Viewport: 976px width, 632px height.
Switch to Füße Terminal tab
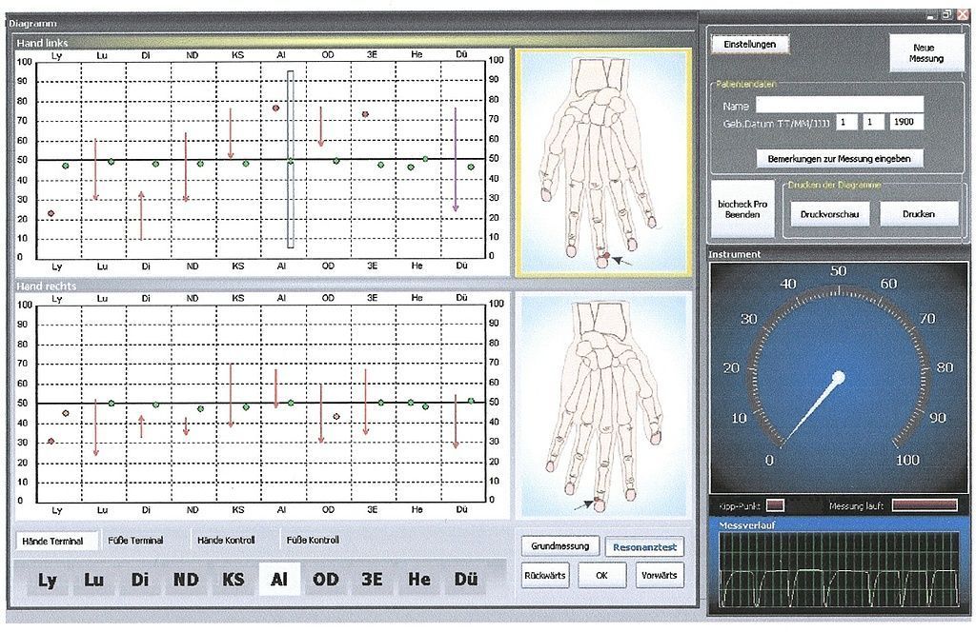coord(134,541)
